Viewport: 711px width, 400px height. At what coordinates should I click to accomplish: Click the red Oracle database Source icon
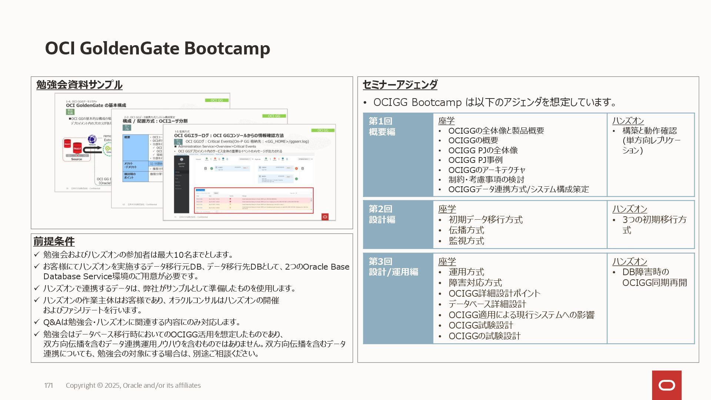(77, 147)
